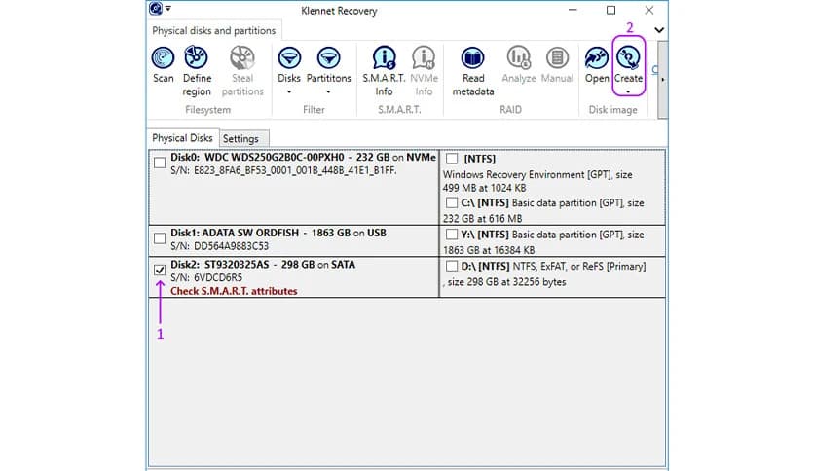This screenshot has height=471, width=814.
Task: Select the Define region tool
Action: [197, 58]
